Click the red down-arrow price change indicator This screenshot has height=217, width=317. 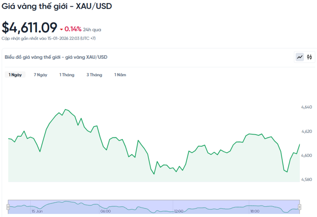(61, 29)
